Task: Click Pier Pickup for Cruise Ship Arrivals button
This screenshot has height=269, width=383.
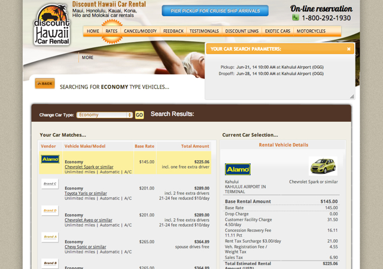Action: [215, 11]
